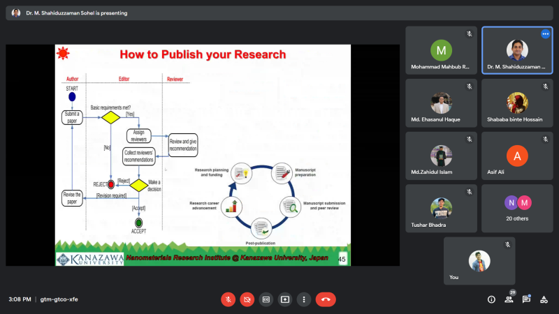The image size is (559, 314).
Task: Open meeting details info icon
Action: coord(491,299)
